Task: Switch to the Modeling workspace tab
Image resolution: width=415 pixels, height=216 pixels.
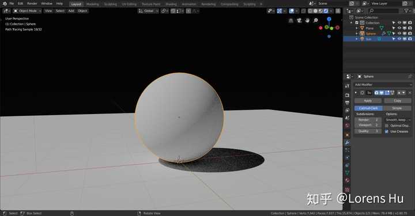Action: click(93, 4)
